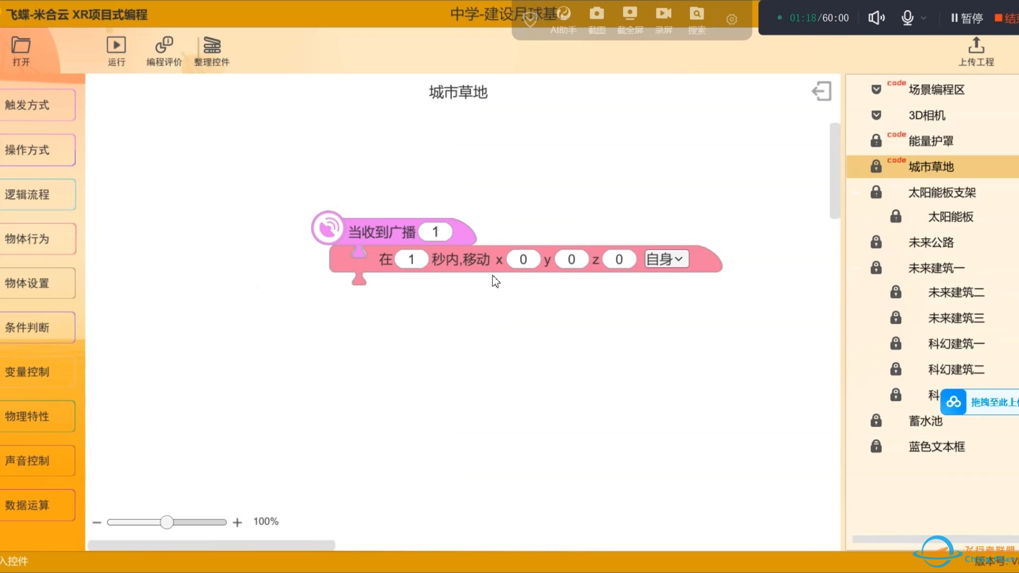Image resolution: width=1019 pixels, height=573 pixels.
Task: Click the microphone icon in recorder
Action: tap(908, 18)
